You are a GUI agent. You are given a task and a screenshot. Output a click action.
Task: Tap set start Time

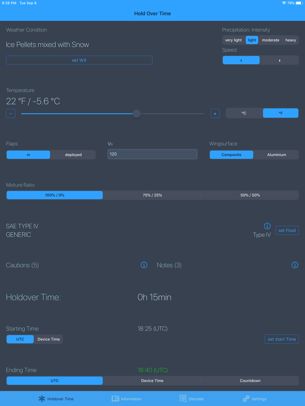282,339
